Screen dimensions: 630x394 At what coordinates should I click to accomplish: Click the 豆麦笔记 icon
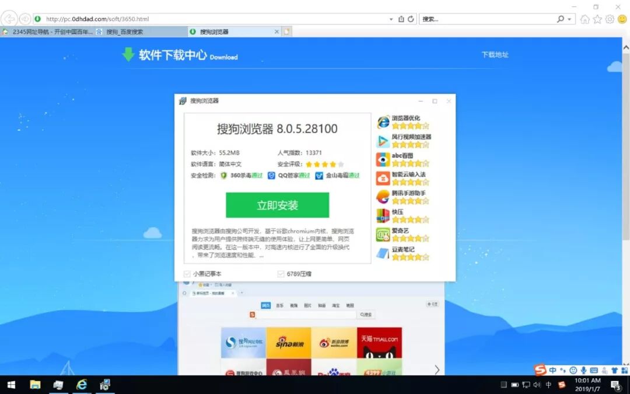click(x=383, y=253)
